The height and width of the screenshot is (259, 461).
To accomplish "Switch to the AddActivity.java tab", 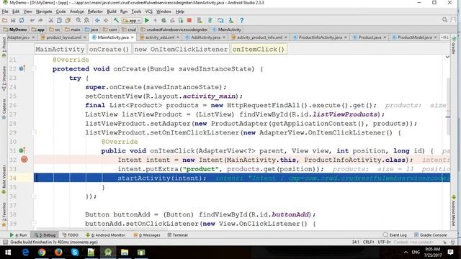I will [205, 37].
